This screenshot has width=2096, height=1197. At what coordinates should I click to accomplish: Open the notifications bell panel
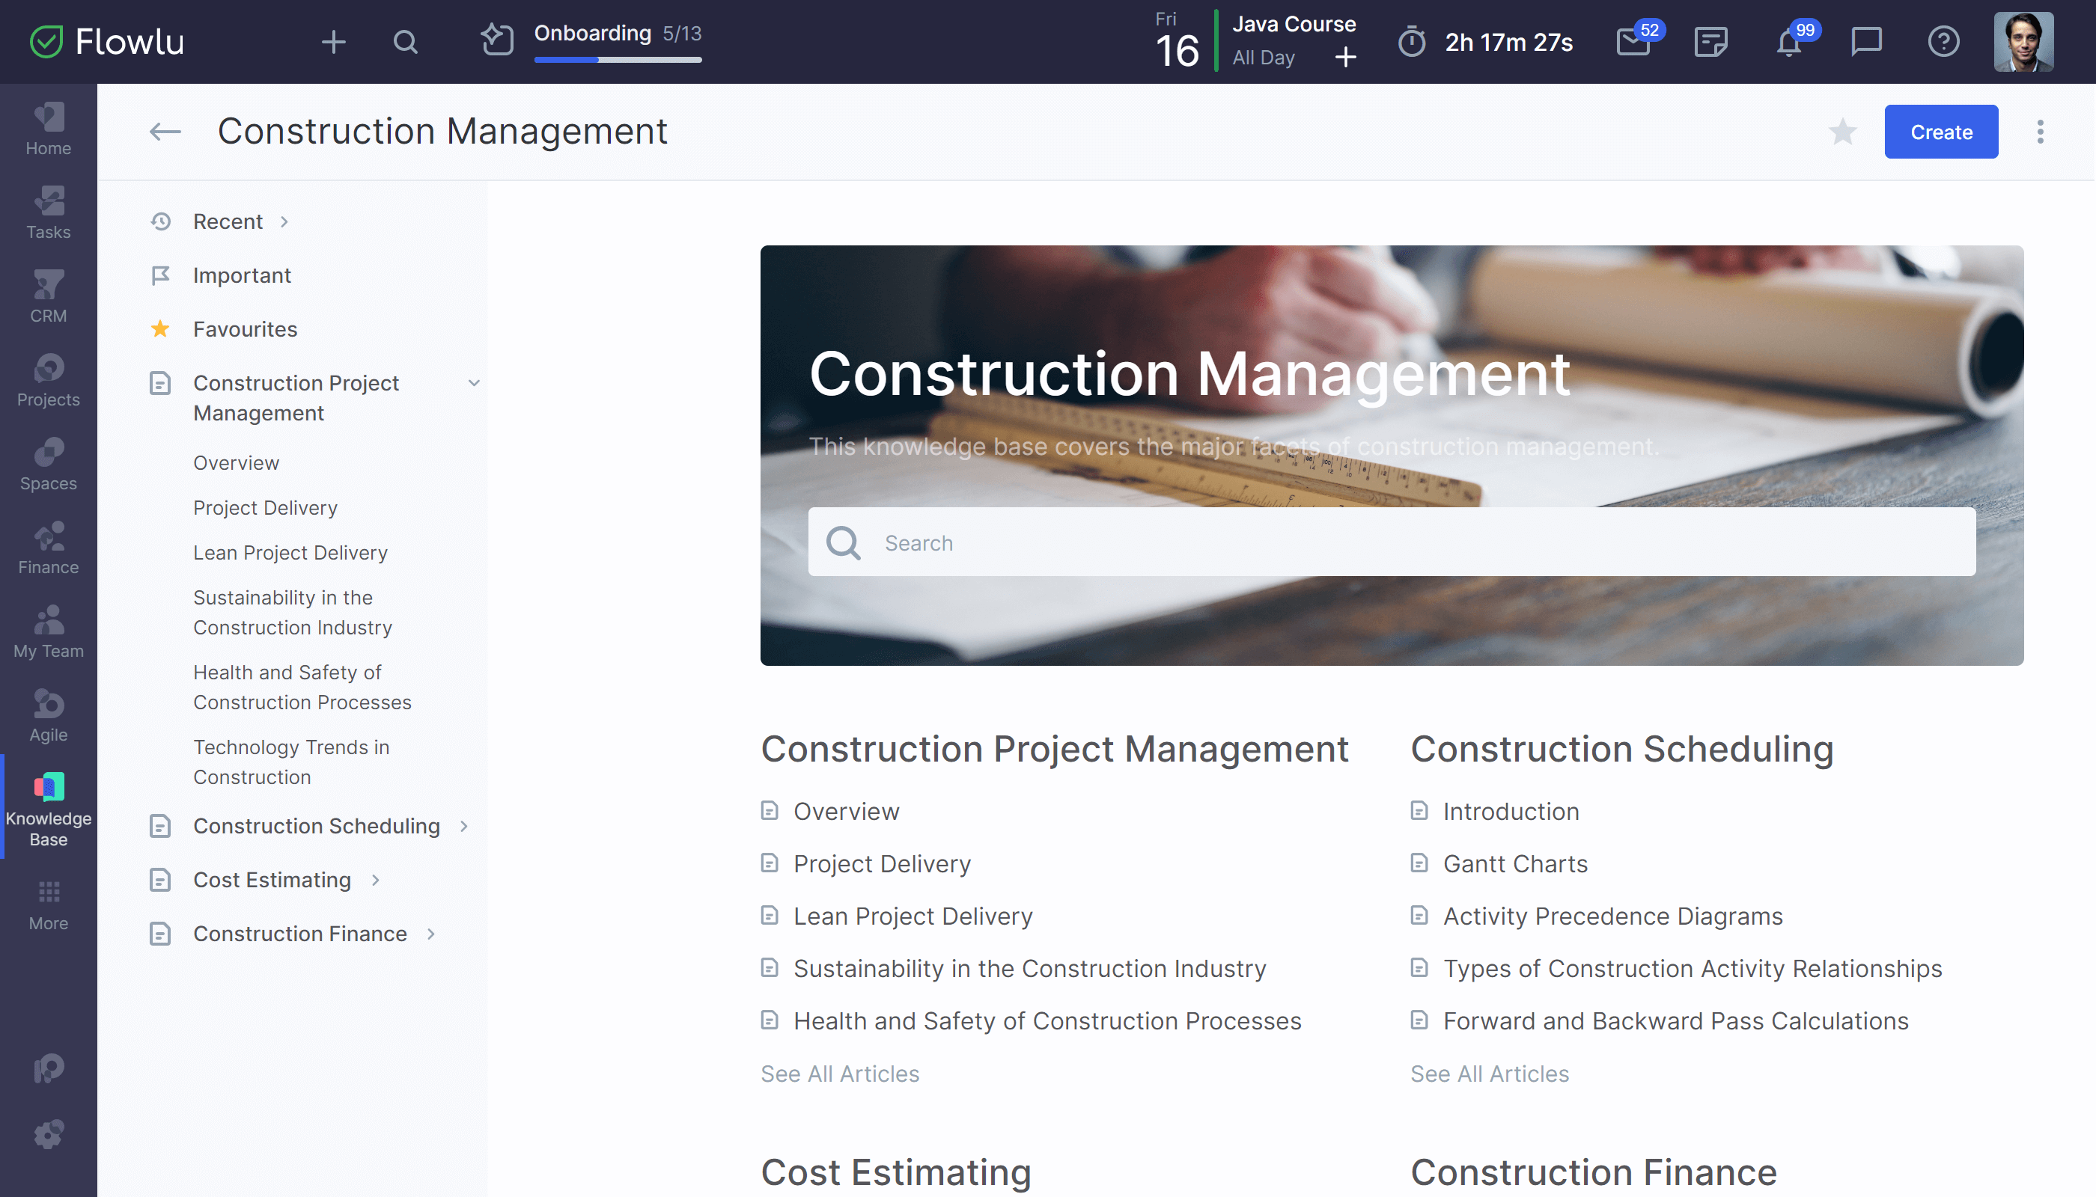click(x=1789, y=42)
